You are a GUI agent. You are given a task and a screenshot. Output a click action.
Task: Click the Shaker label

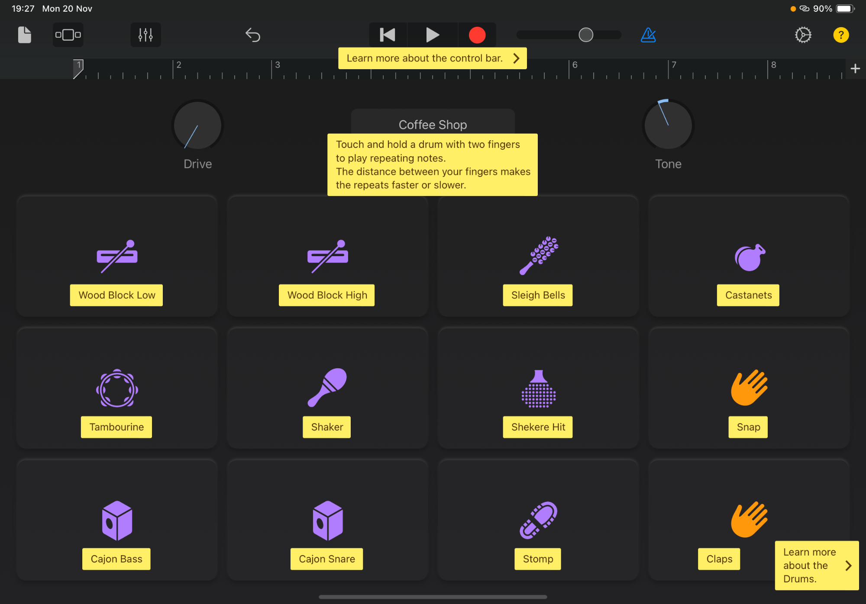point(327,427)
